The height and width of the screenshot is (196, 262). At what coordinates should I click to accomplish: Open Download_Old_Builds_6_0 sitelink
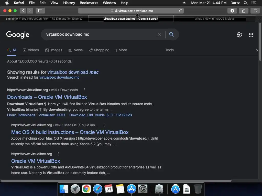point(91,115)
